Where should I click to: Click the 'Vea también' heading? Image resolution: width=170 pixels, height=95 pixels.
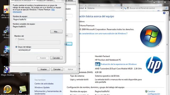tap(40, 80)
